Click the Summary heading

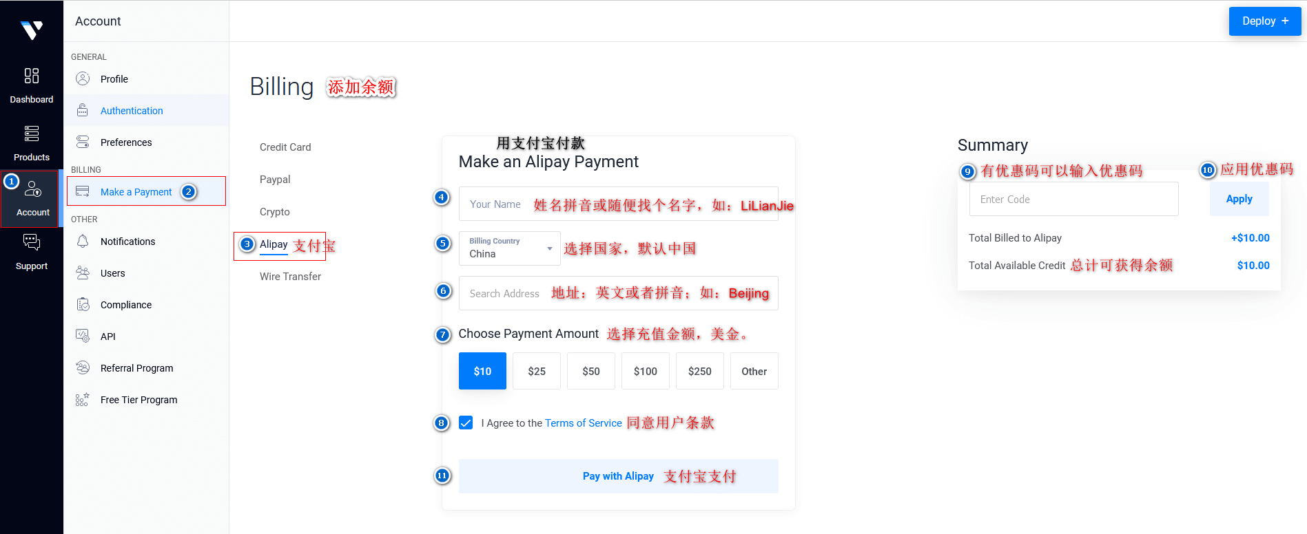click(992, 145)
